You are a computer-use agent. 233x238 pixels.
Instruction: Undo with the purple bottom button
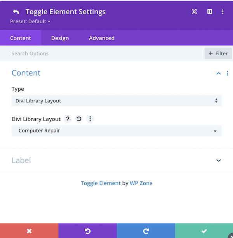[x=88, y=231]
